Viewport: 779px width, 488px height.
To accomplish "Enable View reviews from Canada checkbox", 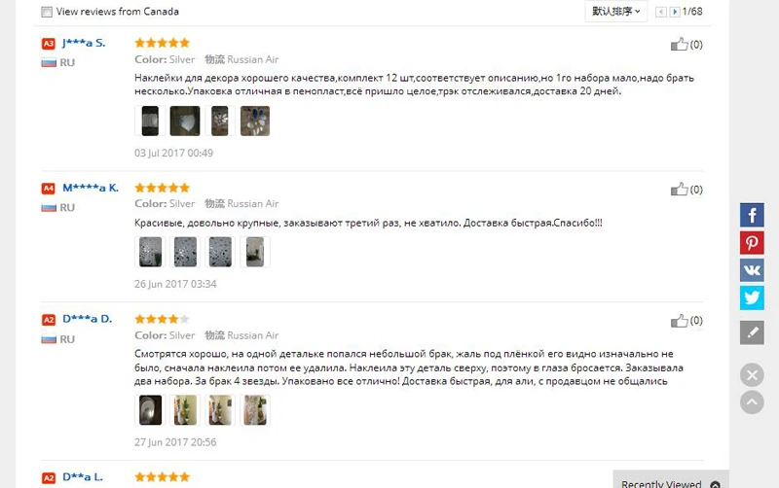I will [47, 12].
